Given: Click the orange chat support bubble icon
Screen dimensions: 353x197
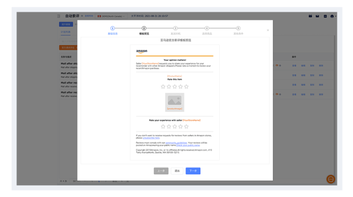Looking at the screenshot, I should 331,179.
